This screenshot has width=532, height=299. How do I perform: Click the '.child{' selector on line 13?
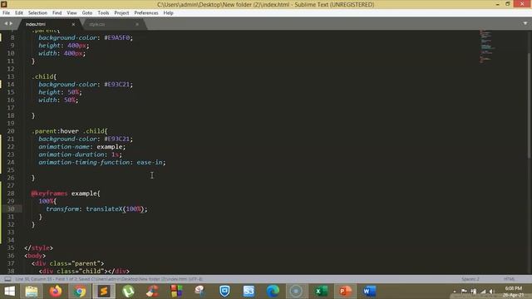coord(44,76)
